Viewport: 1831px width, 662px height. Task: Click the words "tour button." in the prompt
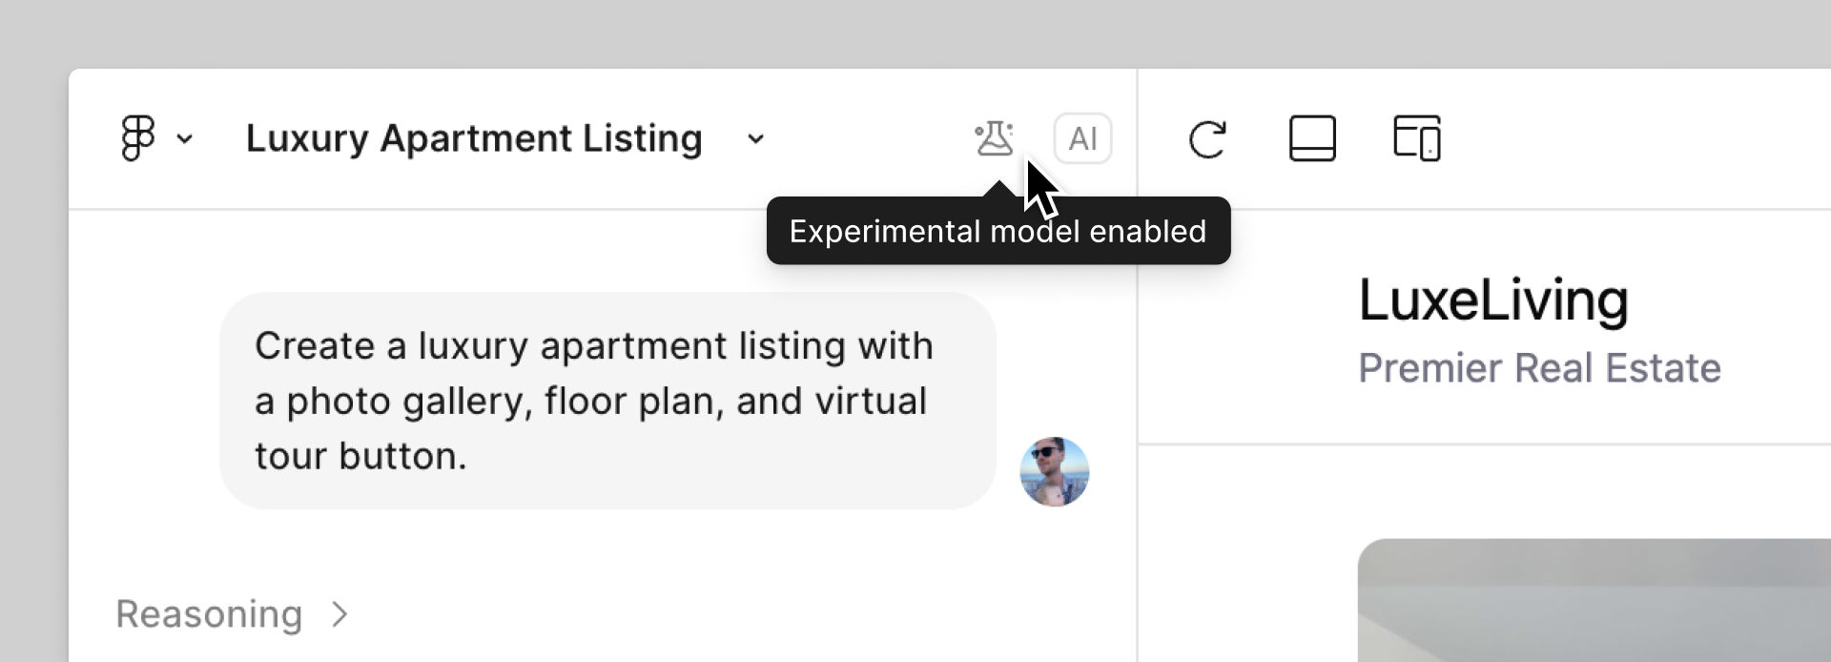pyautogui.click(x=360, y=457)
